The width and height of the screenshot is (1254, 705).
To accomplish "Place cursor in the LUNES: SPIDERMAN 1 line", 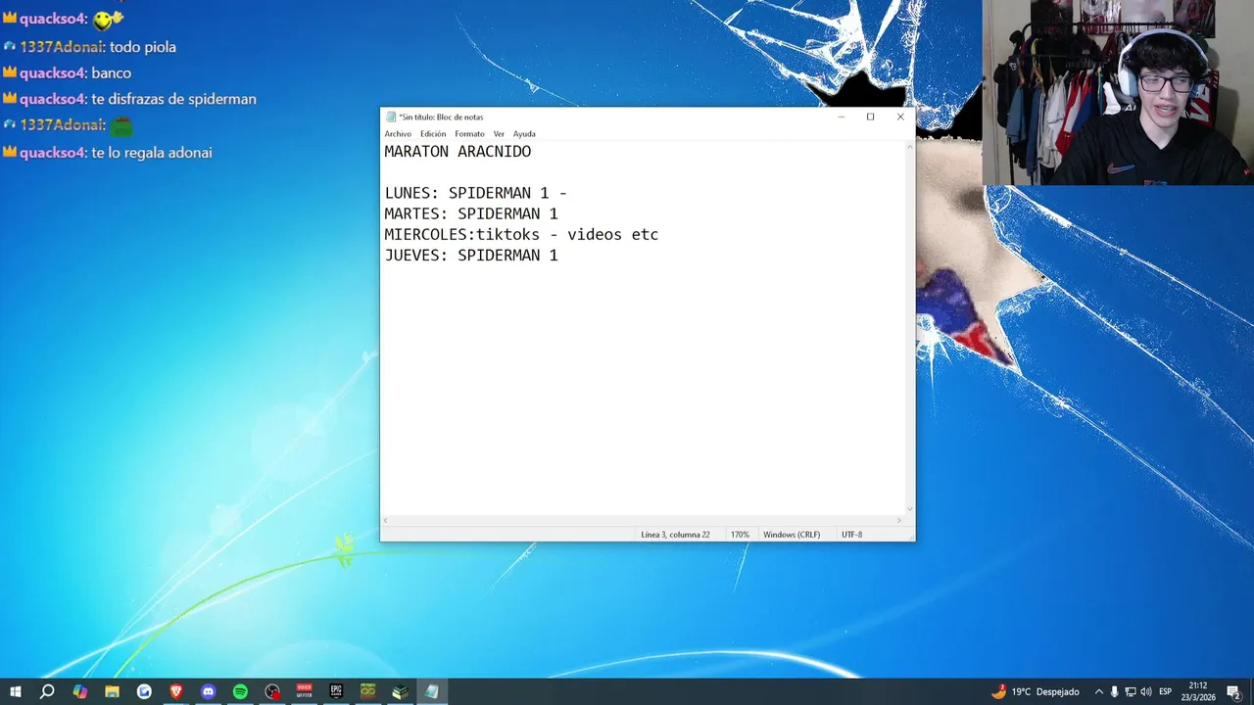I will pyautogui.click(x=475, y=193).
